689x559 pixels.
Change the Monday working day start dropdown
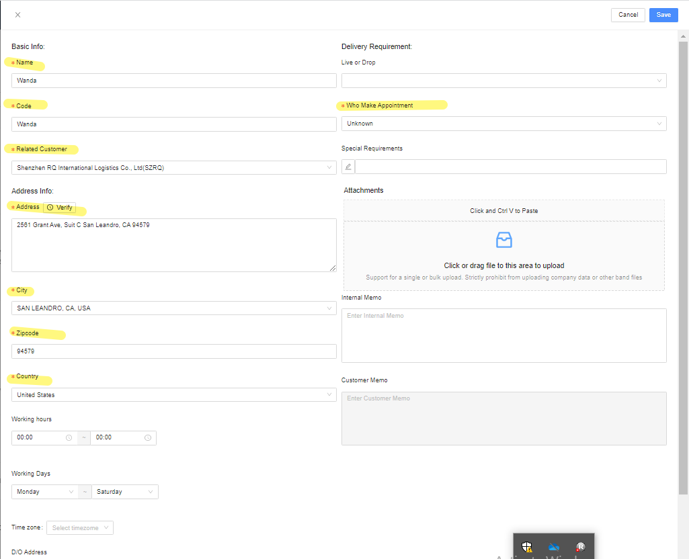(x=44, y=492)
